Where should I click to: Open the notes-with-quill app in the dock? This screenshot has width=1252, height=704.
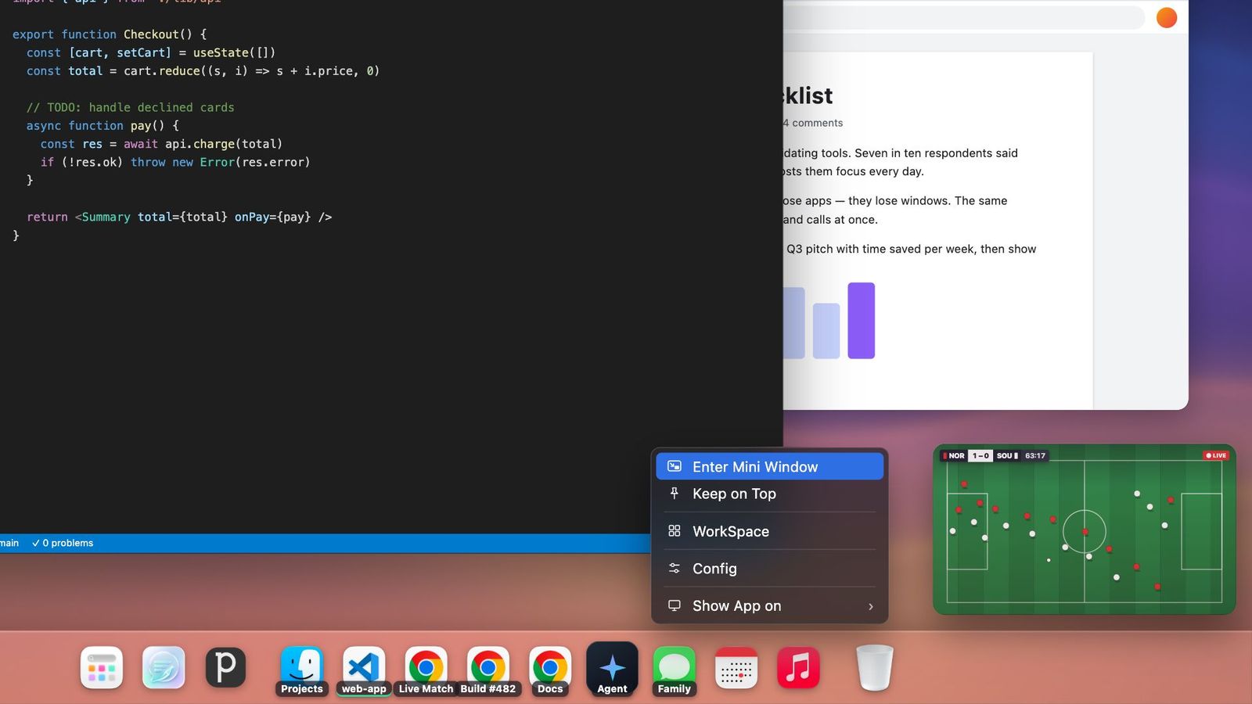(x=164, y=668)
